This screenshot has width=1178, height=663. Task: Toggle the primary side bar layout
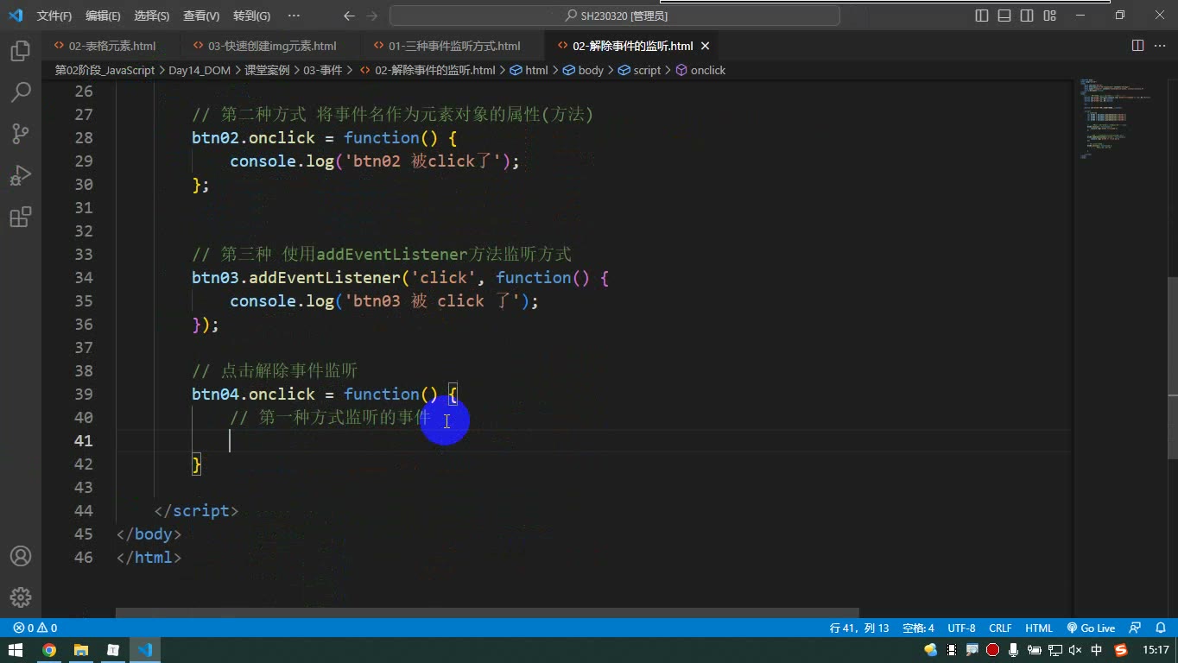coord(982,16)
